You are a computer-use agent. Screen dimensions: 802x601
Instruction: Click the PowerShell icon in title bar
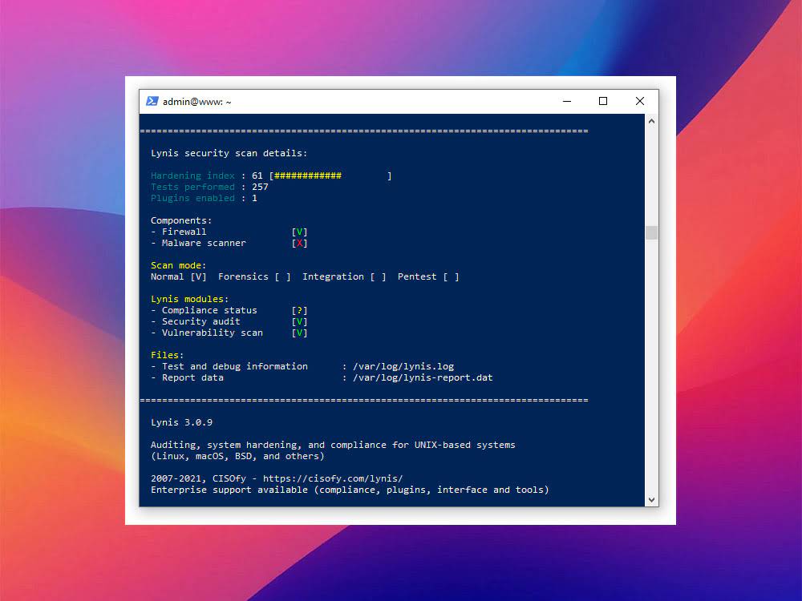[152, 101]
